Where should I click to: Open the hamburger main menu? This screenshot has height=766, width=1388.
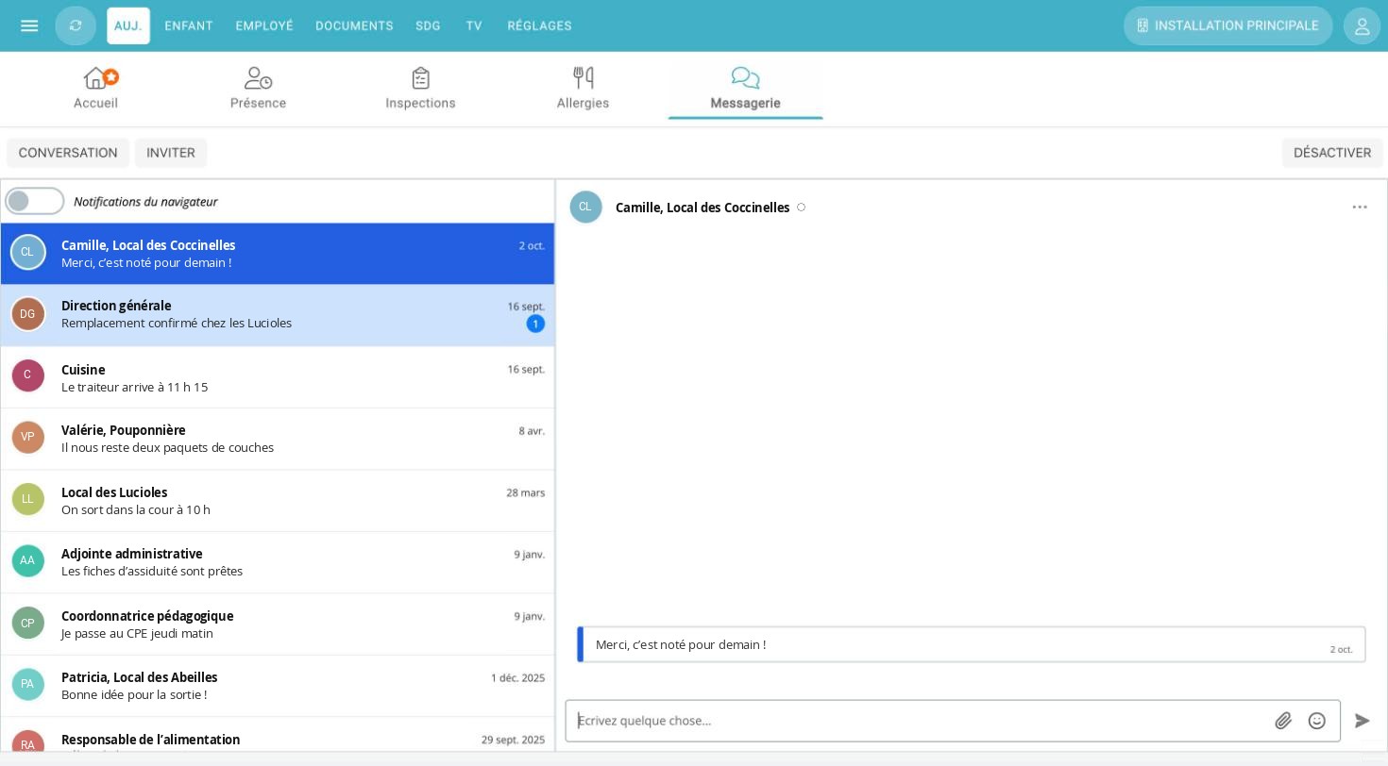pos(29,25)
